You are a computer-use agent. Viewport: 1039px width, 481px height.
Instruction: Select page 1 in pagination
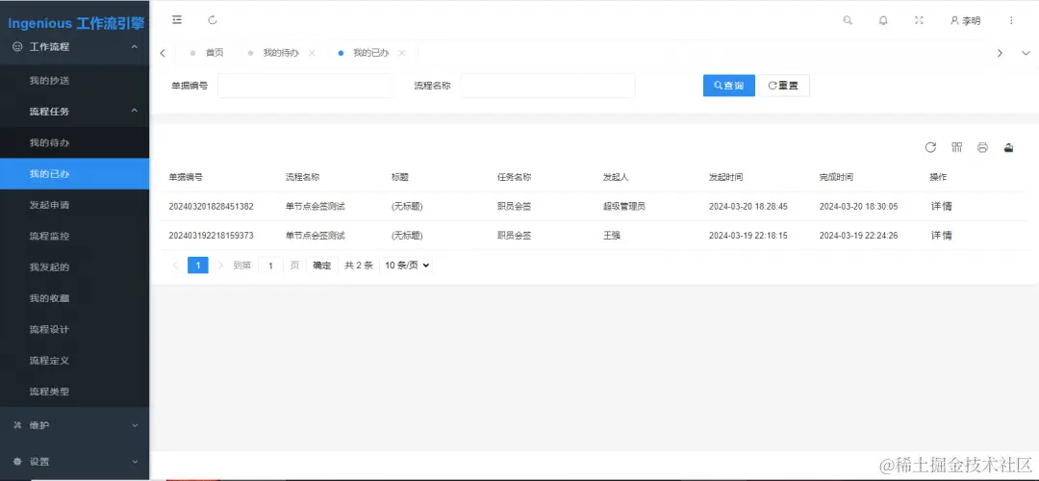tap(198, 265)
